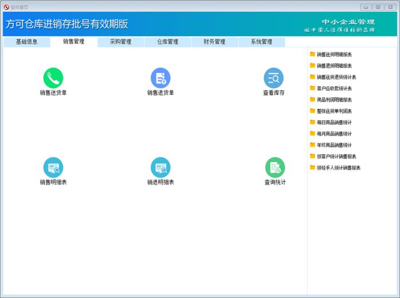Open the 销售送货单 green phone icon
The width and height of the screenshot is (400, 298).
(53, 78)
